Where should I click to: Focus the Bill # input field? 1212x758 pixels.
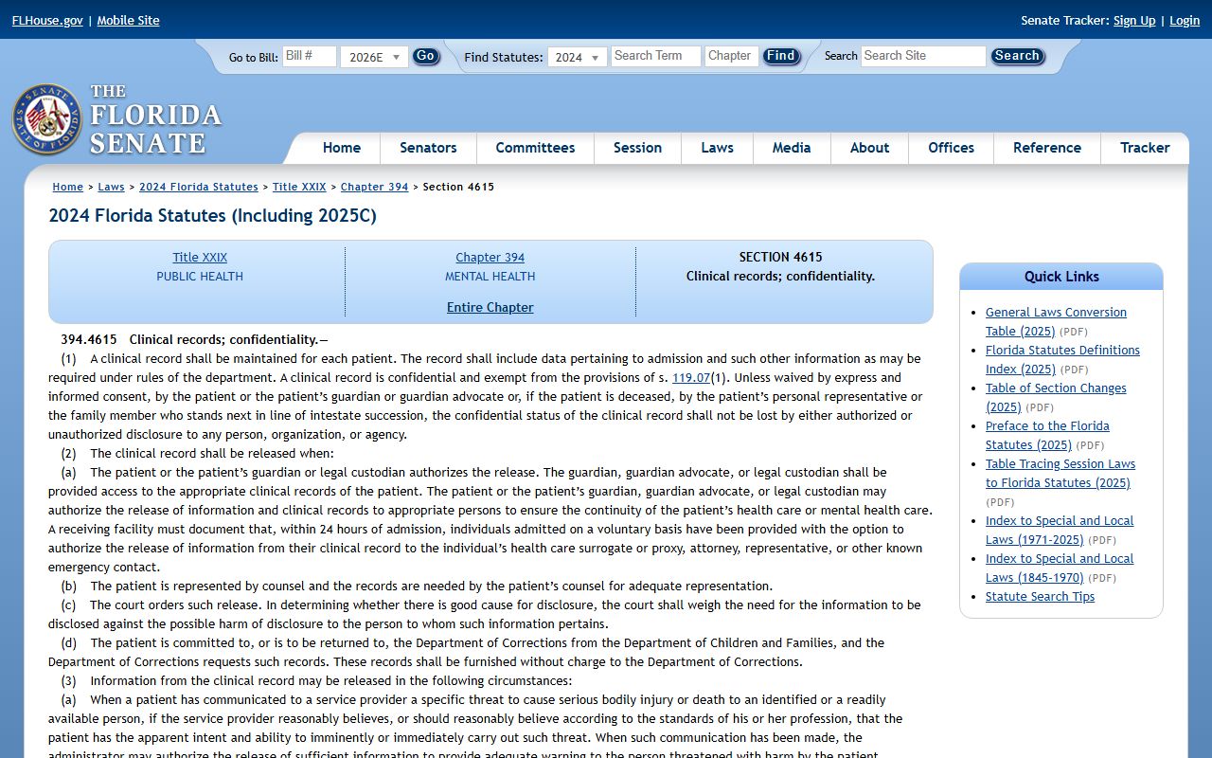click(310, 56)
